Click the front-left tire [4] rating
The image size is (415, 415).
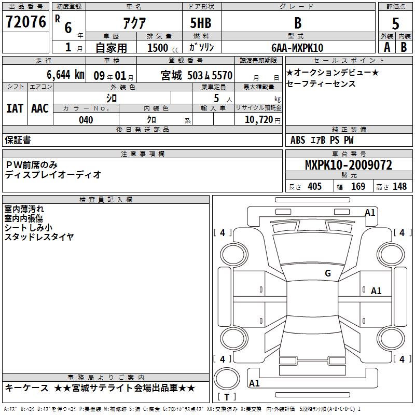click(x=223, y=233)
